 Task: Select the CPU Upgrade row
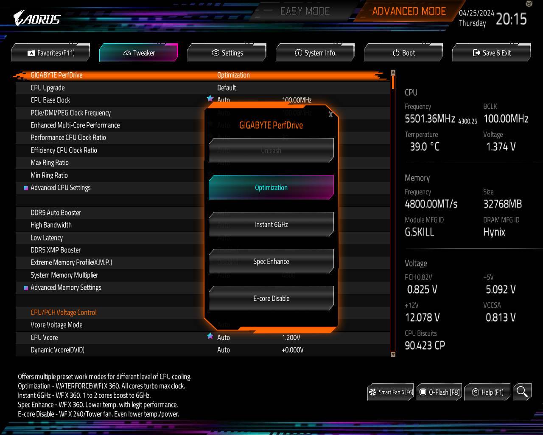click(x=203, y=88)
